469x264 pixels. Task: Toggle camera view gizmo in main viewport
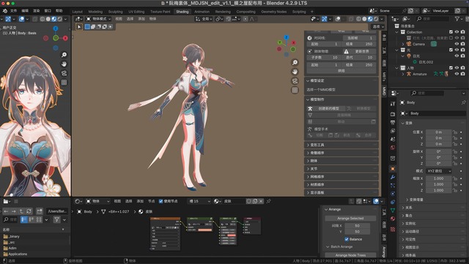coord(295,81)
